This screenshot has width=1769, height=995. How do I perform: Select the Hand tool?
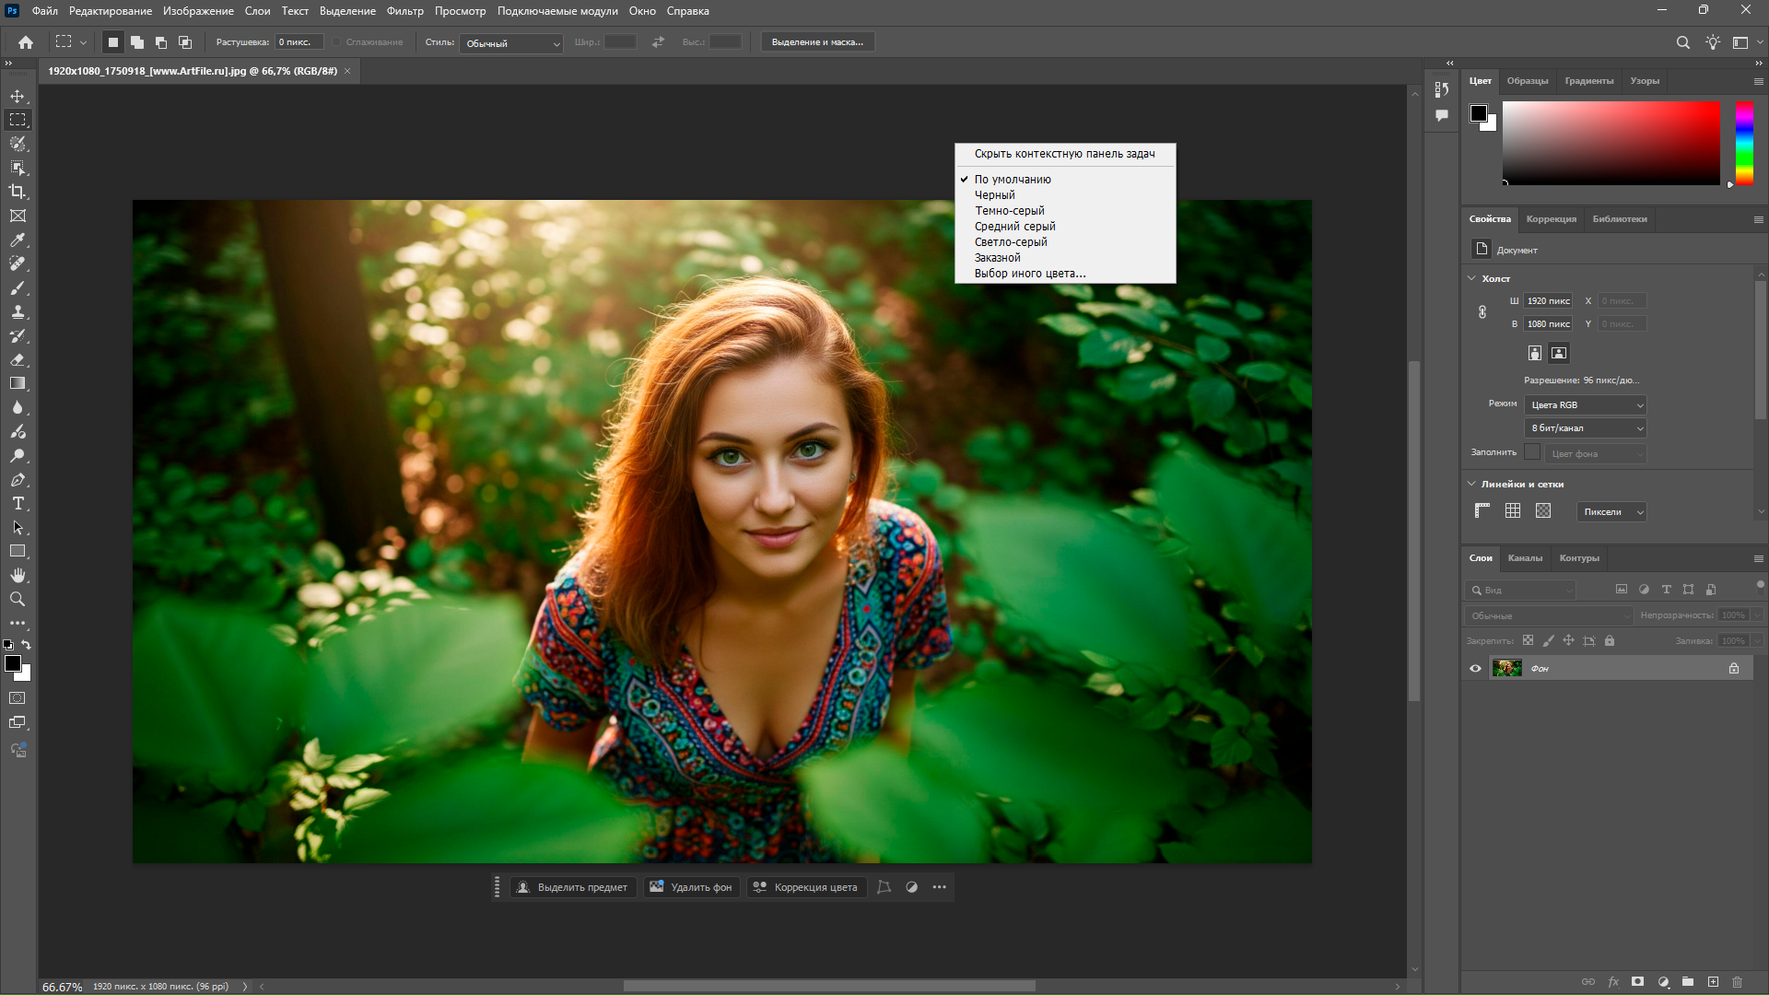[18, 575]
